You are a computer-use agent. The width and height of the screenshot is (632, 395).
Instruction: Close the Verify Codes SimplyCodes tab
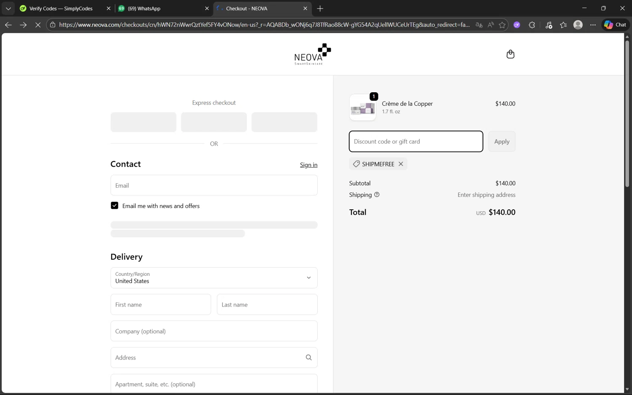click(x=108, y=8)
